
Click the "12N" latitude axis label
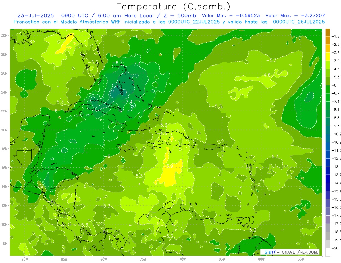5,205
